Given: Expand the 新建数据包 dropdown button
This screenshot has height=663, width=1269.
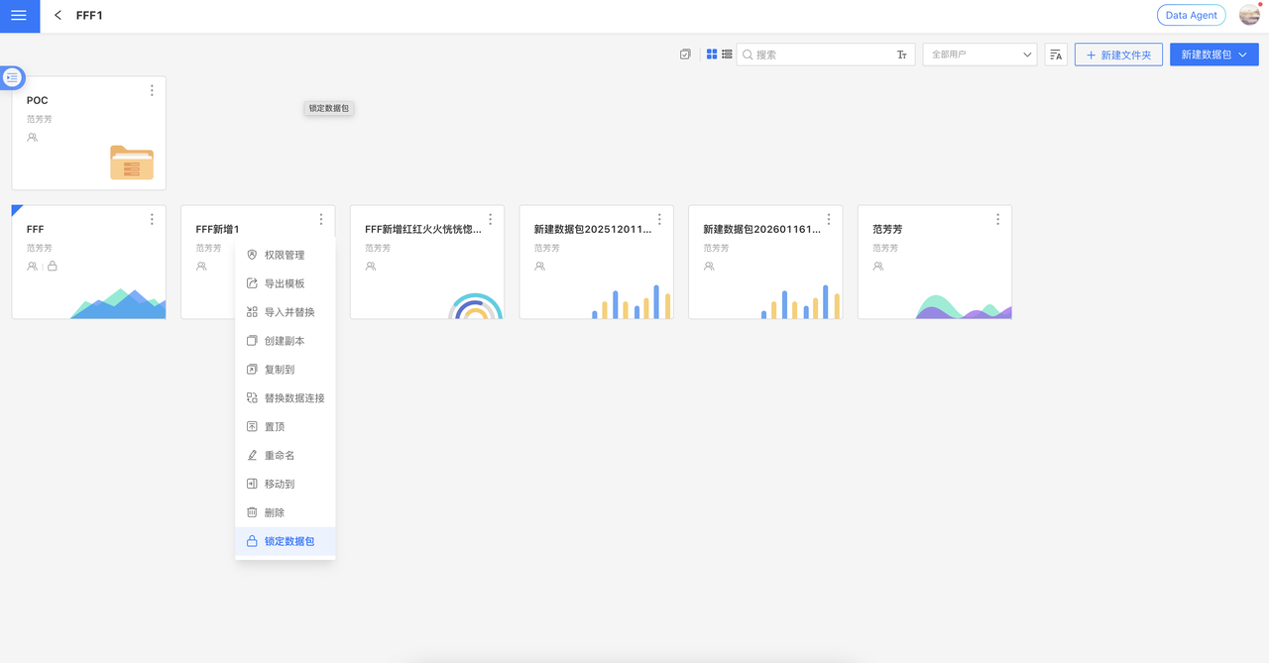Looking at the screenshot, I should click(x=1213, y=55).
